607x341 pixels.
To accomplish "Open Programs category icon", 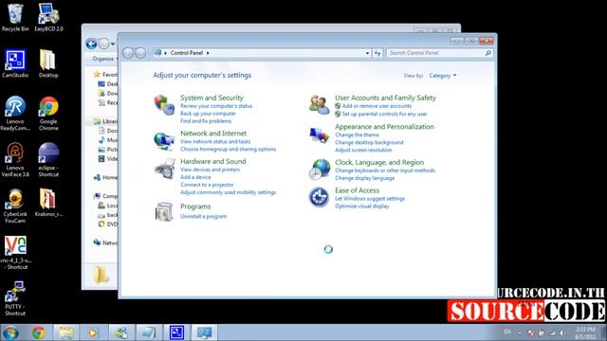I will point(164,211).
